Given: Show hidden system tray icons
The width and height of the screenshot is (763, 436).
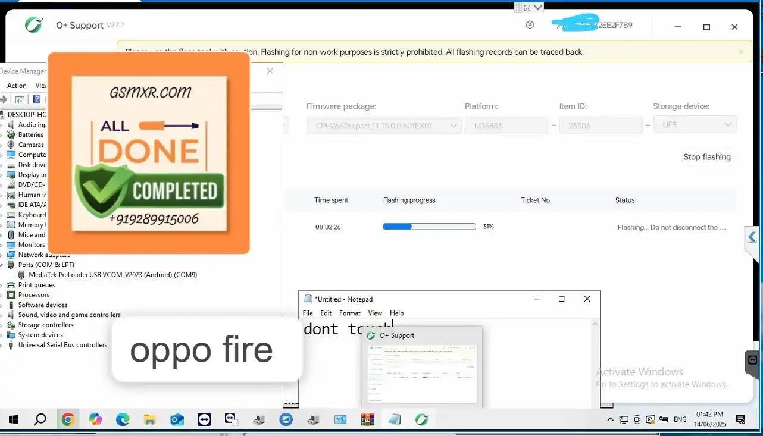Looking at the screenshot, I should 610,419.
